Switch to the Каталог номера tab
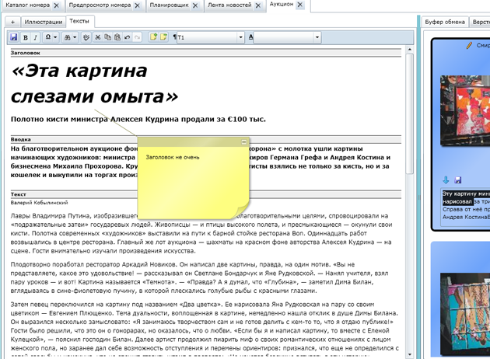Screen dimensions: 490x359 pos(28,5)
